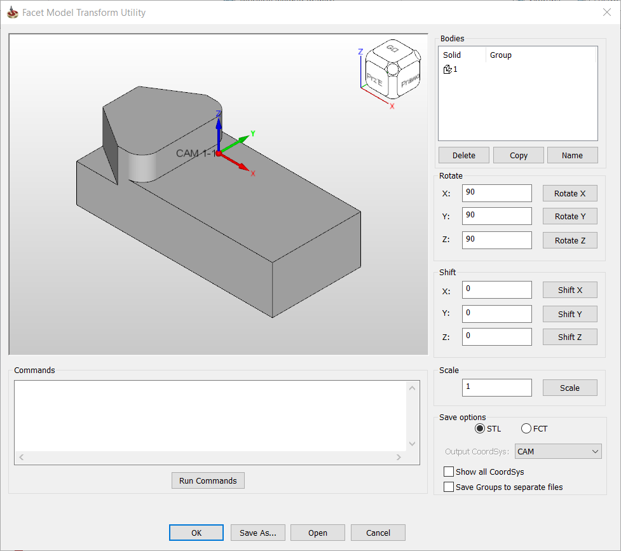Click the Save As... button
Viewport: 621px width, 551px height.
pyautogui.click(x=258, y=533)
